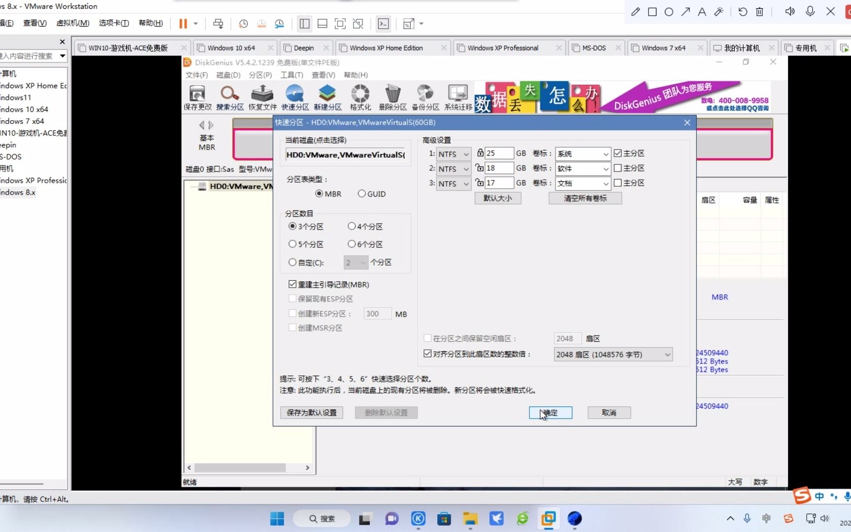Select the MBR partition table type

pyautogui.click(x=328, y=194)
